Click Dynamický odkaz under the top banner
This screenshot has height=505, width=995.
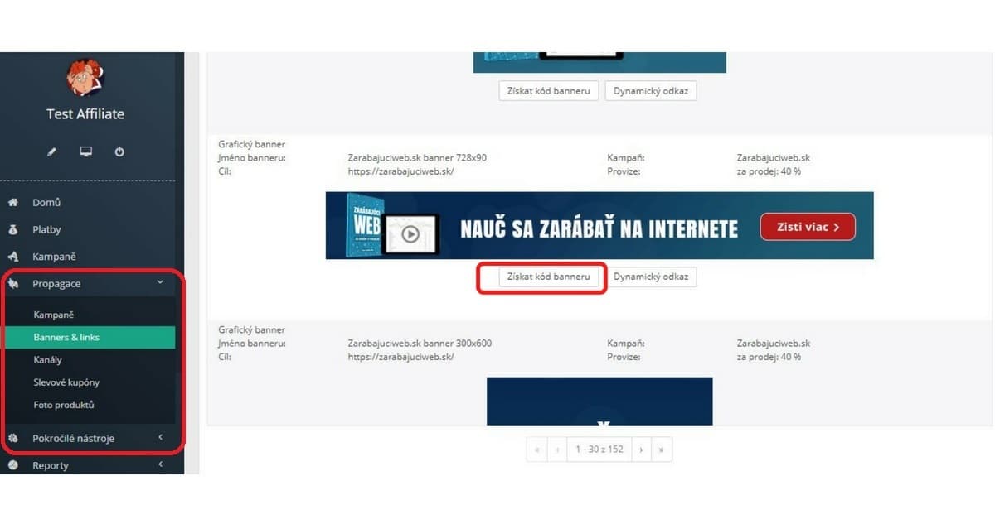coord(651,91)
